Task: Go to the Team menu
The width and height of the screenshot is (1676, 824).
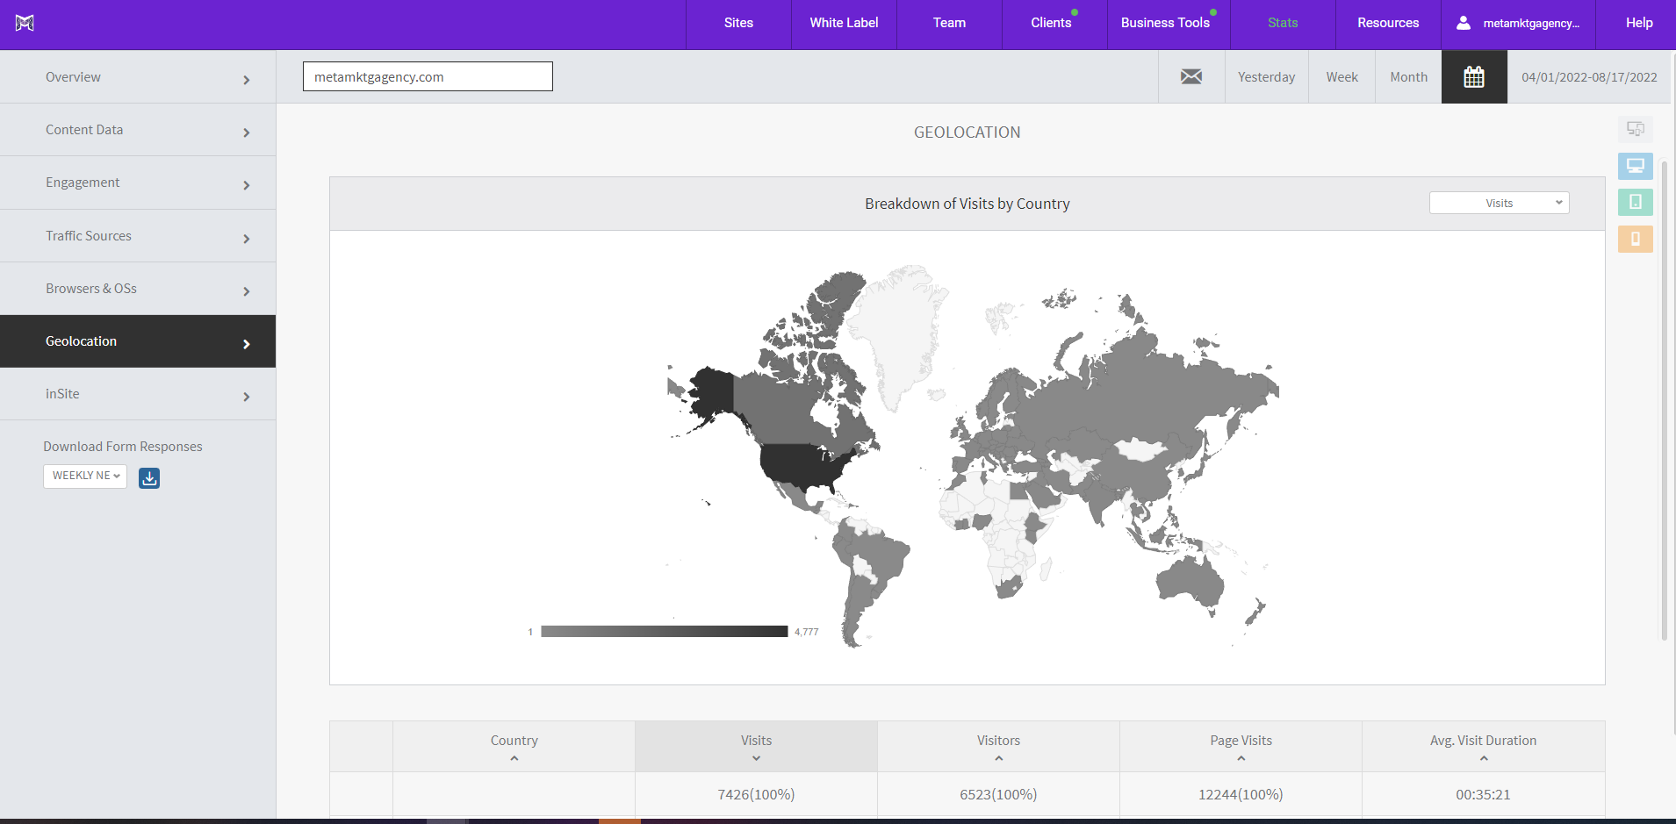Action: click(949, 23)
